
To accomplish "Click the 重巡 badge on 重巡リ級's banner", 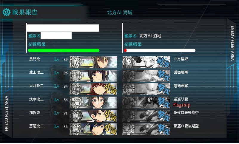I will (x=128, y=102).
